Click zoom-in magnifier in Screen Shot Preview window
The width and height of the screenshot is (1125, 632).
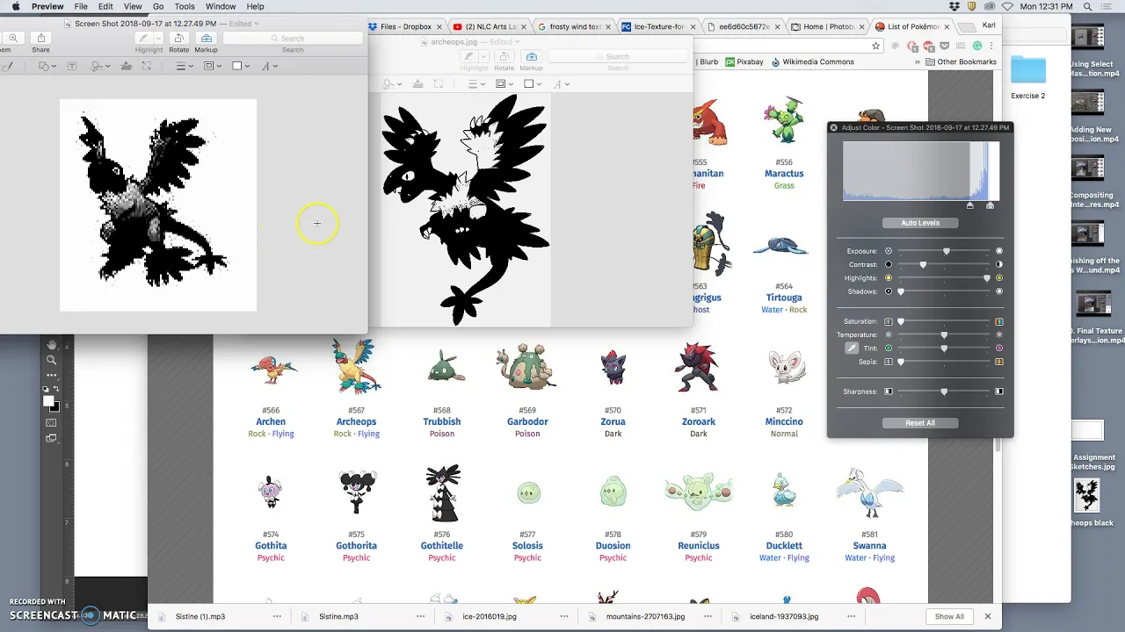point(13,38)
